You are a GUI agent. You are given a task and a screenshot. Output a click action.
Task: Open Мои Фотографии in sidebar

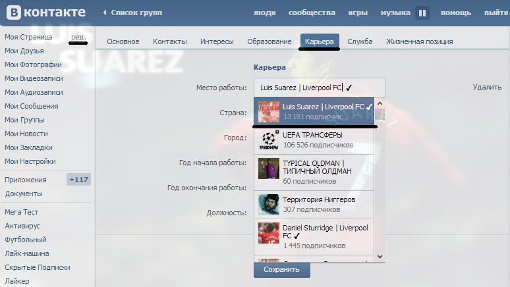pos(33,65)
